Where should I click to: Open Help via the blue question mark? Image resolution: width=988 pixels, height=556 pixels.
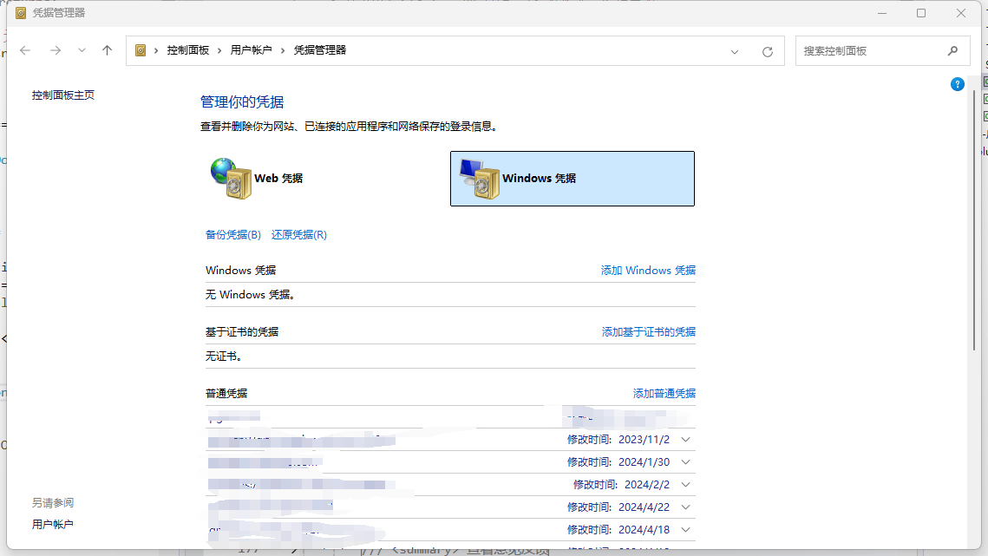tap(957, 84)
